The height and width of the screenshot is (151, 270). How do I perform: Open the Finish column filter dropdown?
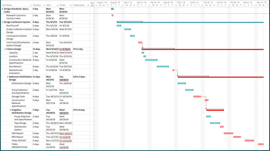tap(71, 5)
